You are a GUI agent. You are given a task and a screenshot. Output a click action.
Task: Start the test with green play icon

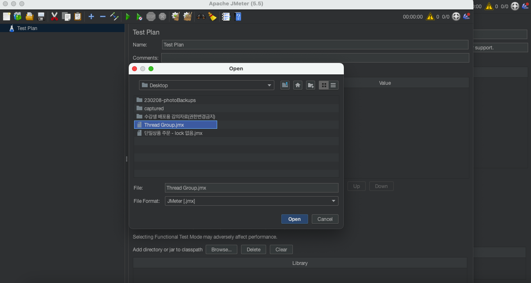pos(128,16)
